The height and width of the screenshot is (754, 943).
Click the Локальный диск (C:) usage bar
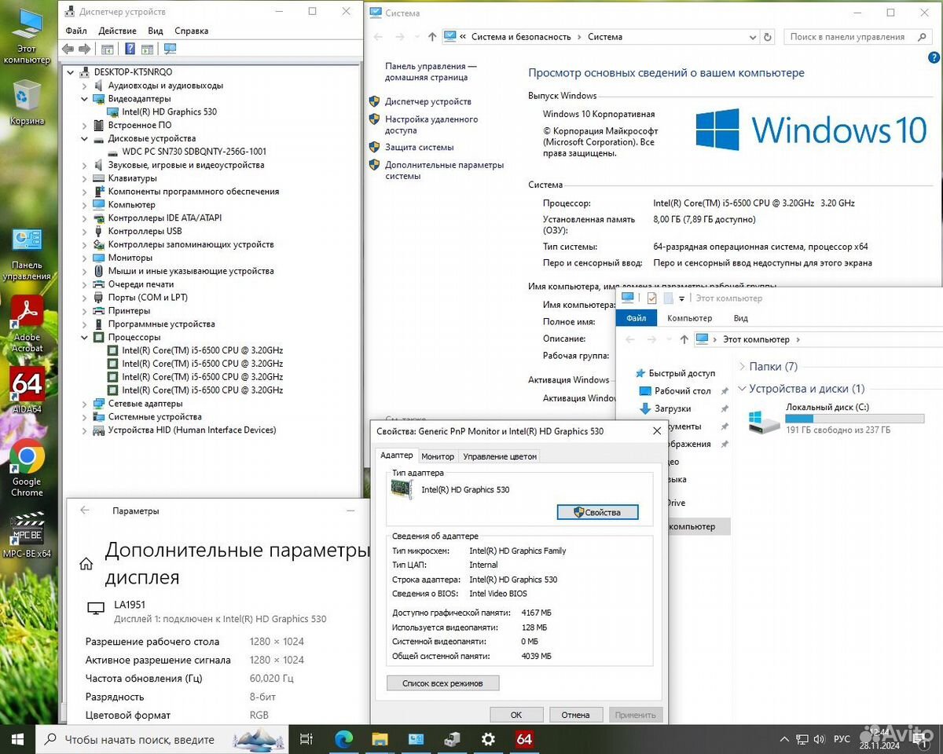pos(855,419)
